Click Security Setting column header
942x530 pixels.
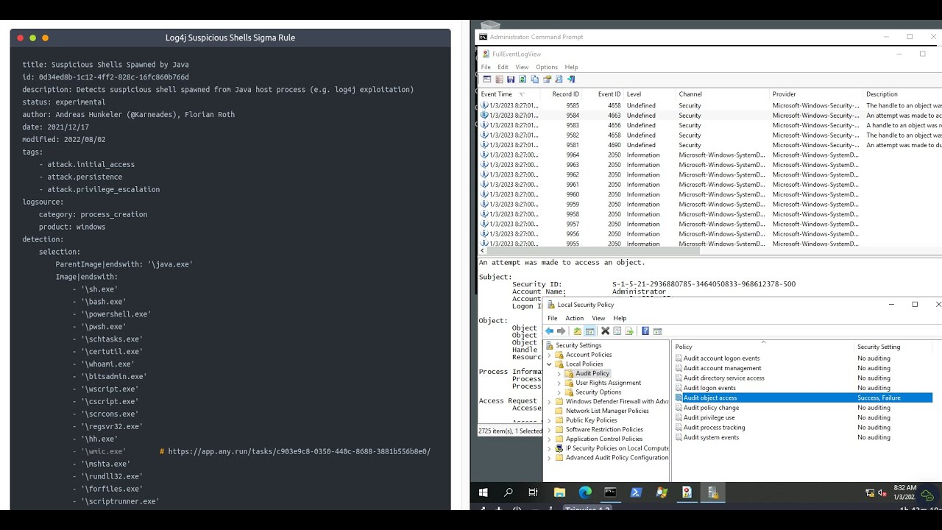(x=894, y=347)
